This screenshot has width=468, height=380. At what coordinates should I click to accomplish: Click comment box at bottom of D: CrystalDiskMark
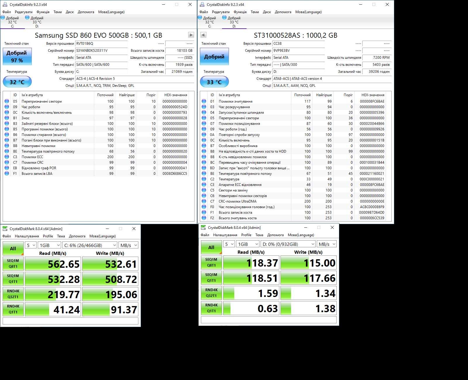click(269, 320)
